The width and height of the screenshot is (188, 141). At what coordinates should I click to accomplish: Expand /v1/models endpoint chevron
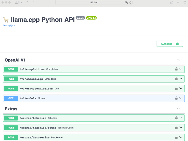[x=181, y=98]
